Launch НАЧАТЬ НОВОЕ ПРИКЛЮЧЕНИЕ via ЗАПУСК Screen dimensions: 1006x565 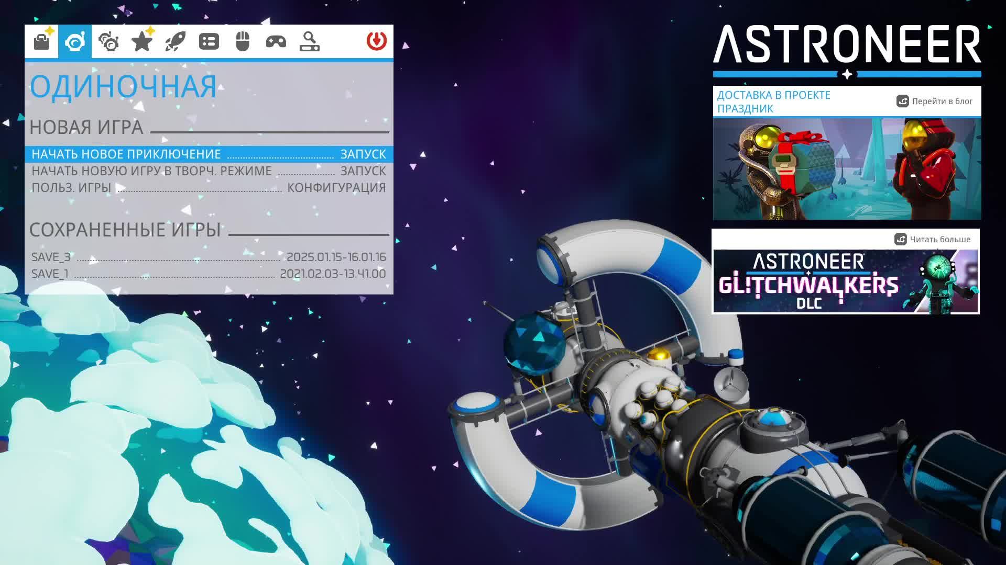363,154
